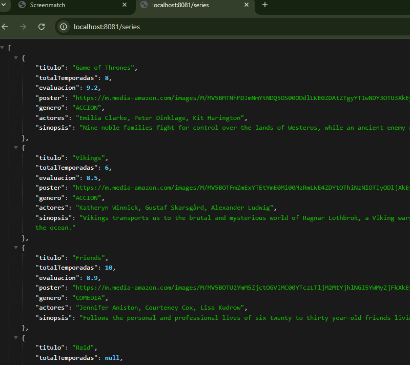Open a new tab with plus button
The width and height of the screenshot is (410, 365).
[x=264, y=5]
